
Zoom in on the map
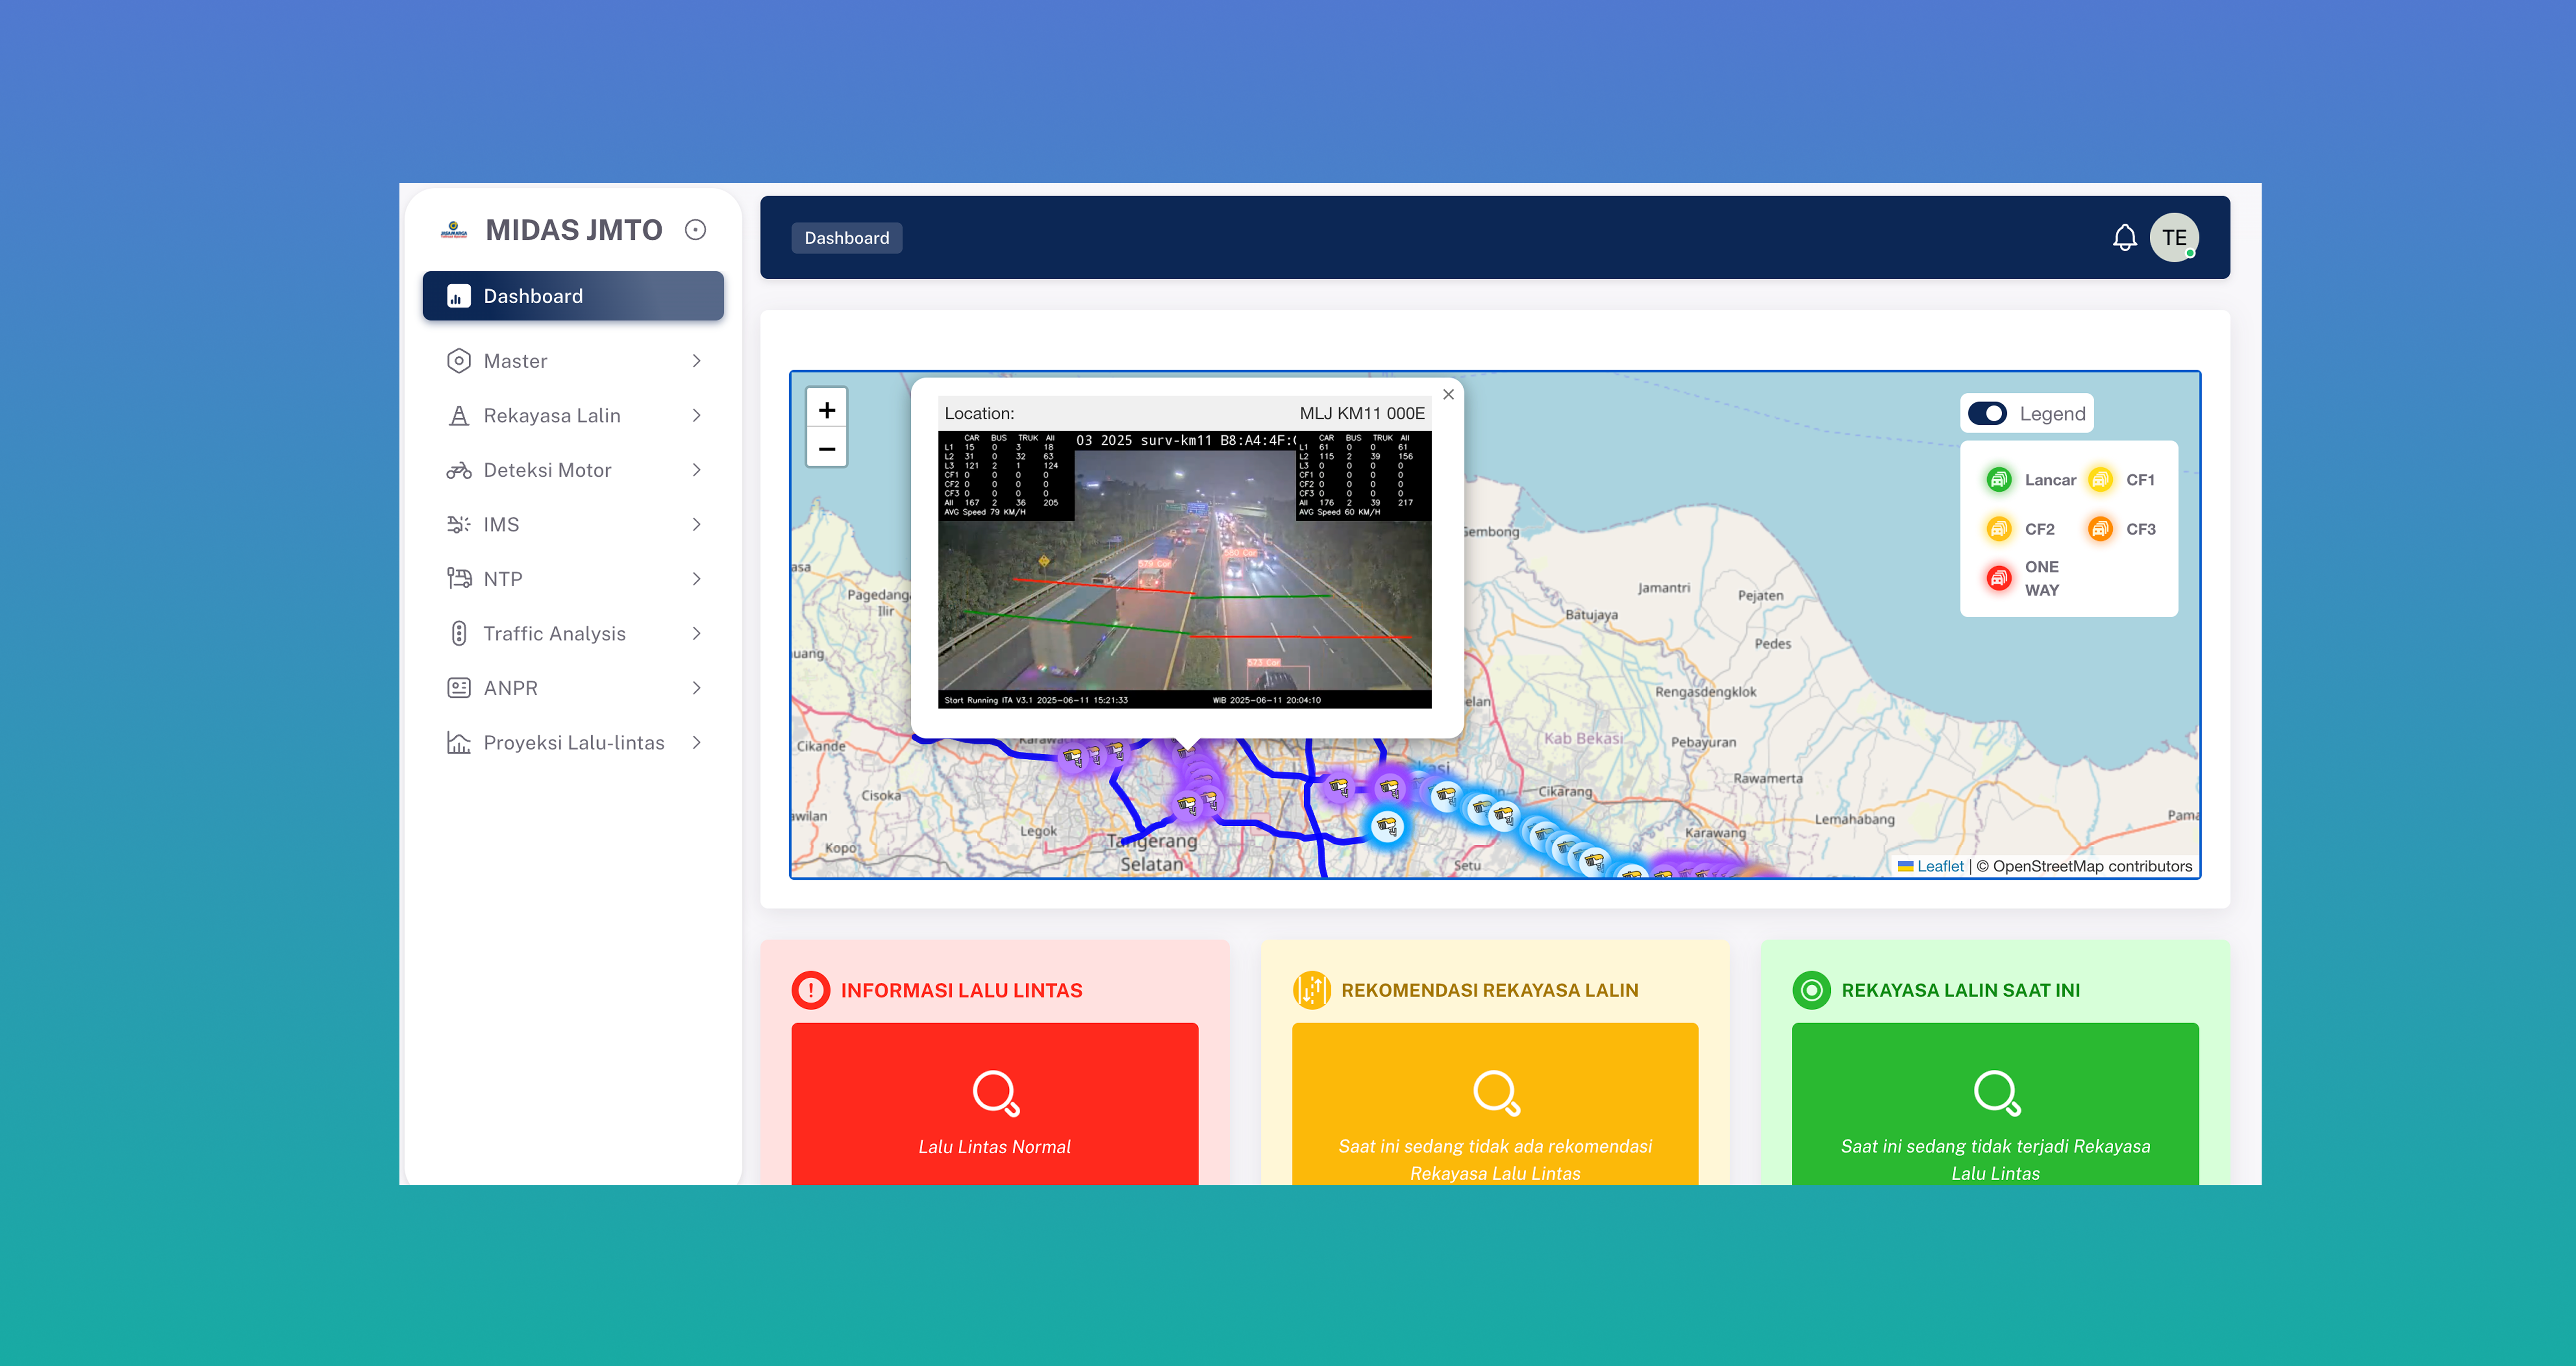826,410
